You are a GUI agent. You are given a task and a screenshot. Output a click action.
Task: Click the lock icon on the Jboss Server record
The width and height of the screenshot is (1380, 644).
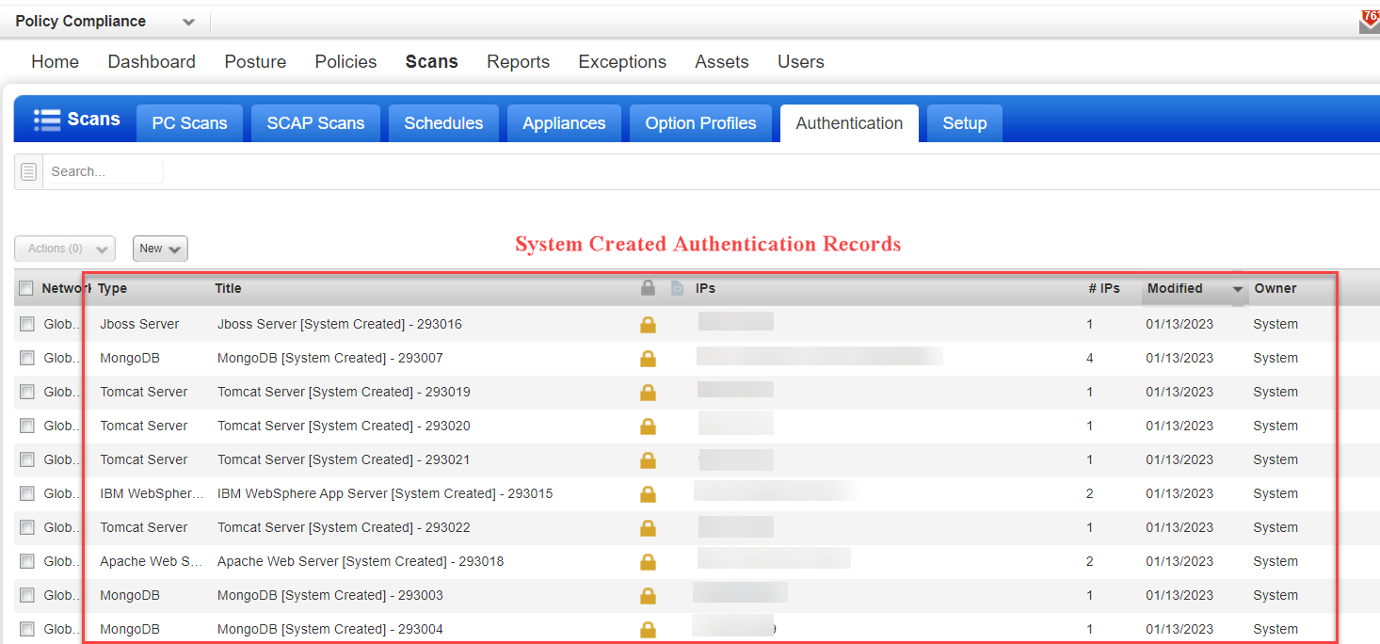648,324
